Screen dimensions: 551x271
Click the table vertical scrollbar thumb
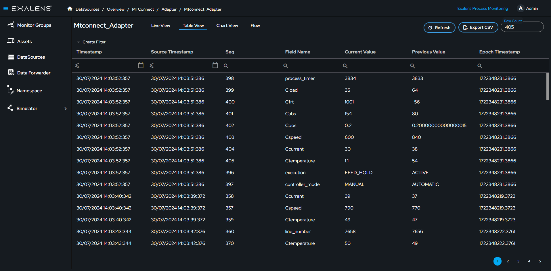(x=548, y=86)
